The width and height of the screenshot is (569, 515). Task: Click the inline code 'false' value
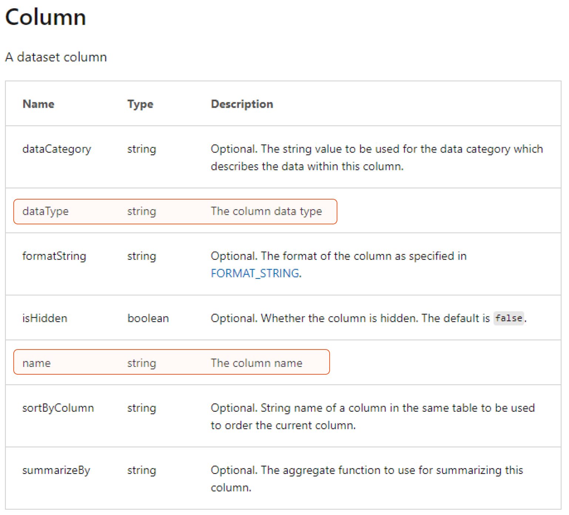click(x=509, y=318)
